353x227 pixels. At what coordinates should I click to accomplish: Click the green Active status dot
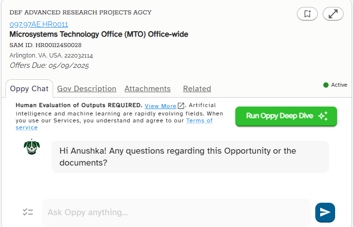(326, 85)
